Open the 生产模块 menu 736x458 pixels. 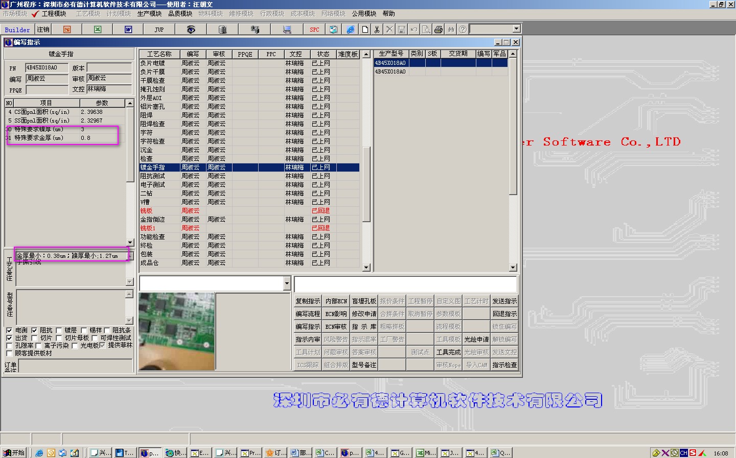point(149,14)
